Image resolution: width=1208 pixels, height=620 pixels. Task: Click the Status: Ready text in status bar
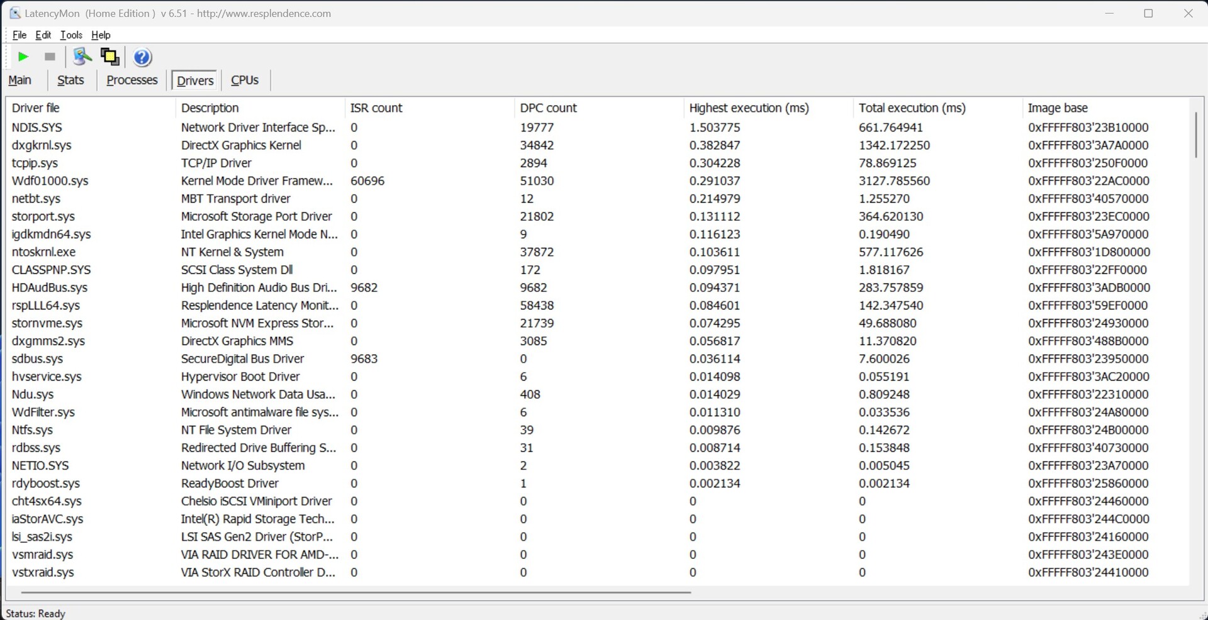coord(36,613)
